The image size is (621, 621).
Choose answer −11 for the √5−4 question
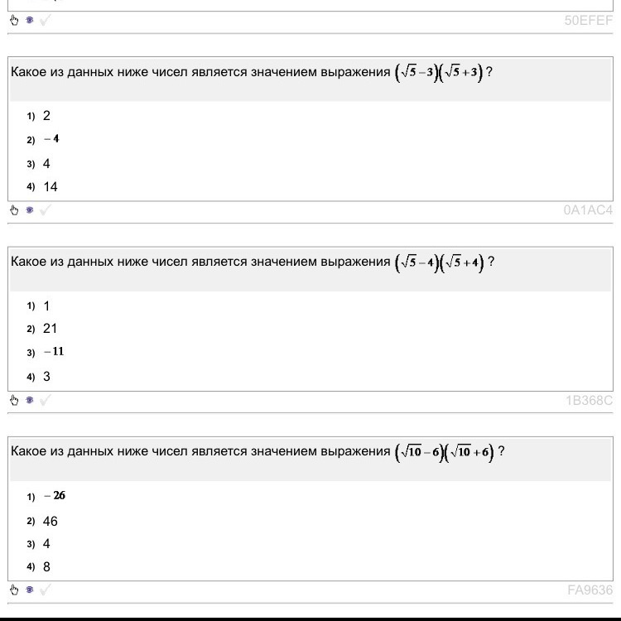[54, 352]
